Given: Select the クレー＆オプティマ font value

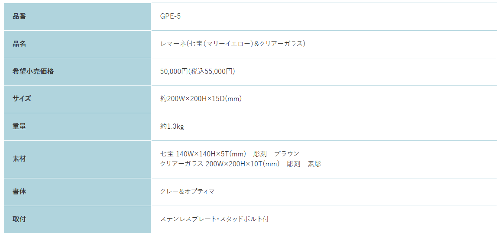Looking at the screenshot, I should (187, 191).
